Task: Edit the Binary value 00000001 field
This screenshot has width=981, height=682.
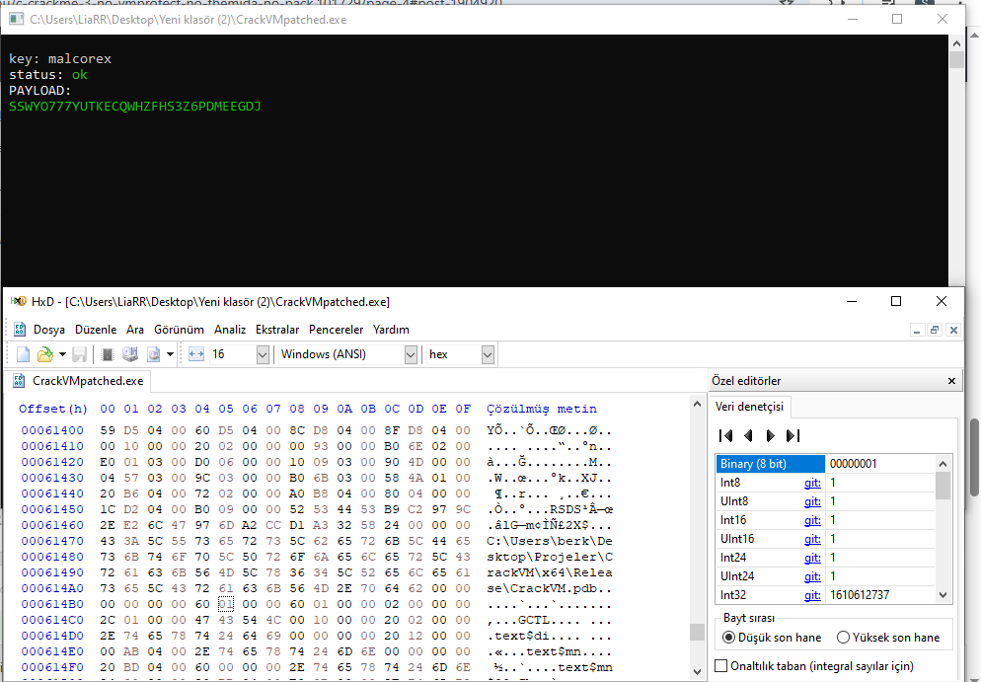Action: pos(880,464)
